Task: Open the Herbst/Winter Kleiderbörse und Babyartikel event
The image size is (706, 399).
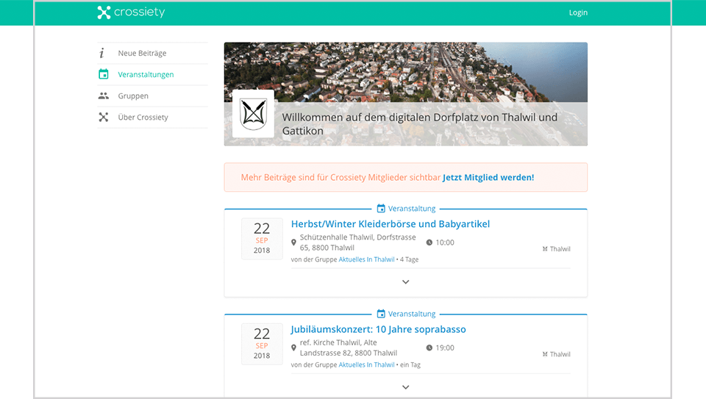Action: (x=390, y=224)
